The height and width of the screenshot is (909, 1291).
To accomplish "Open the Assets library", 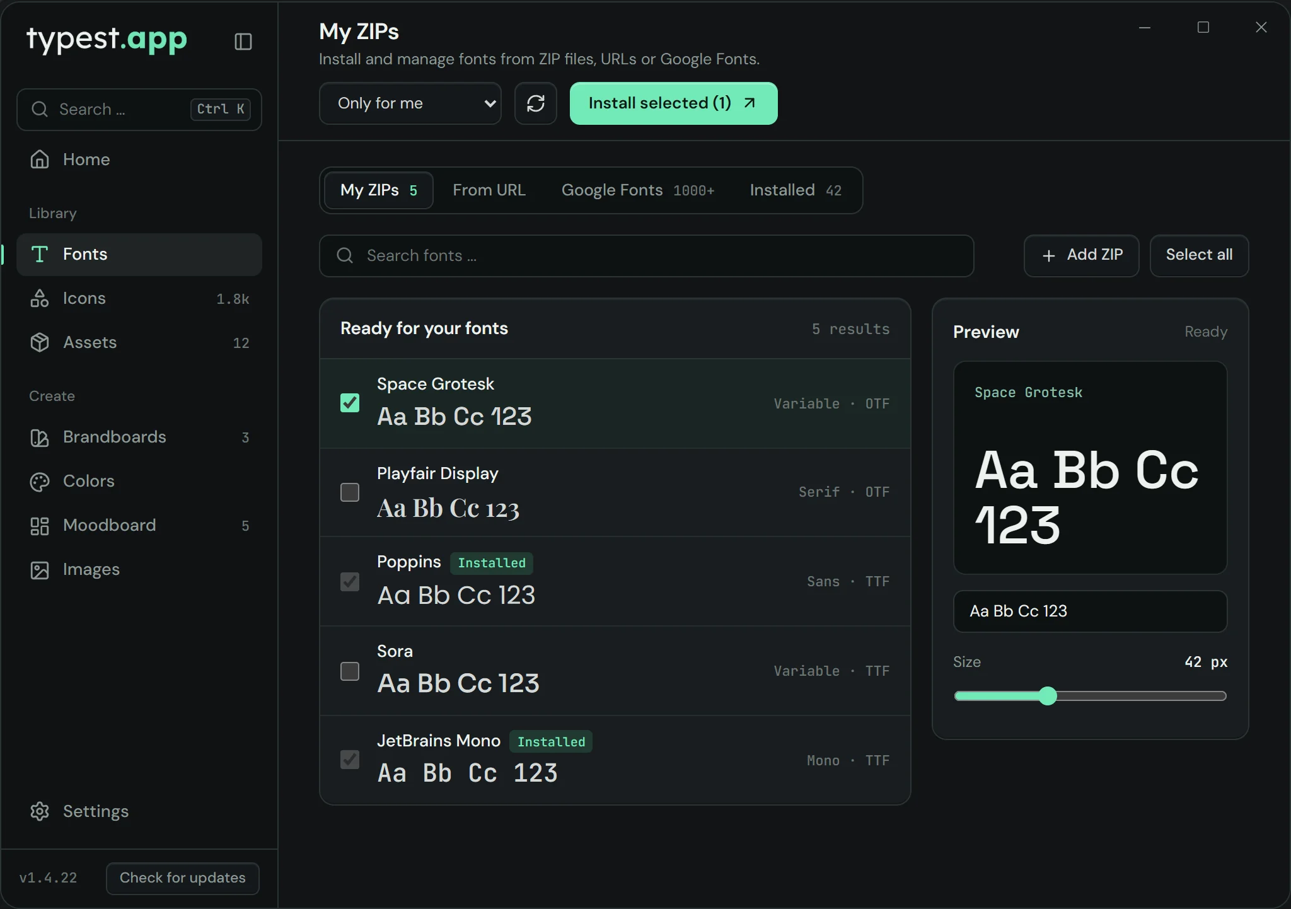I will (139, 342).
